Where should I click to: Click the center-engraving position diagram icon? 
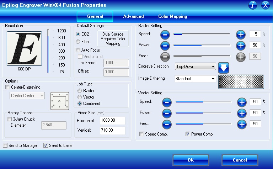60,101
